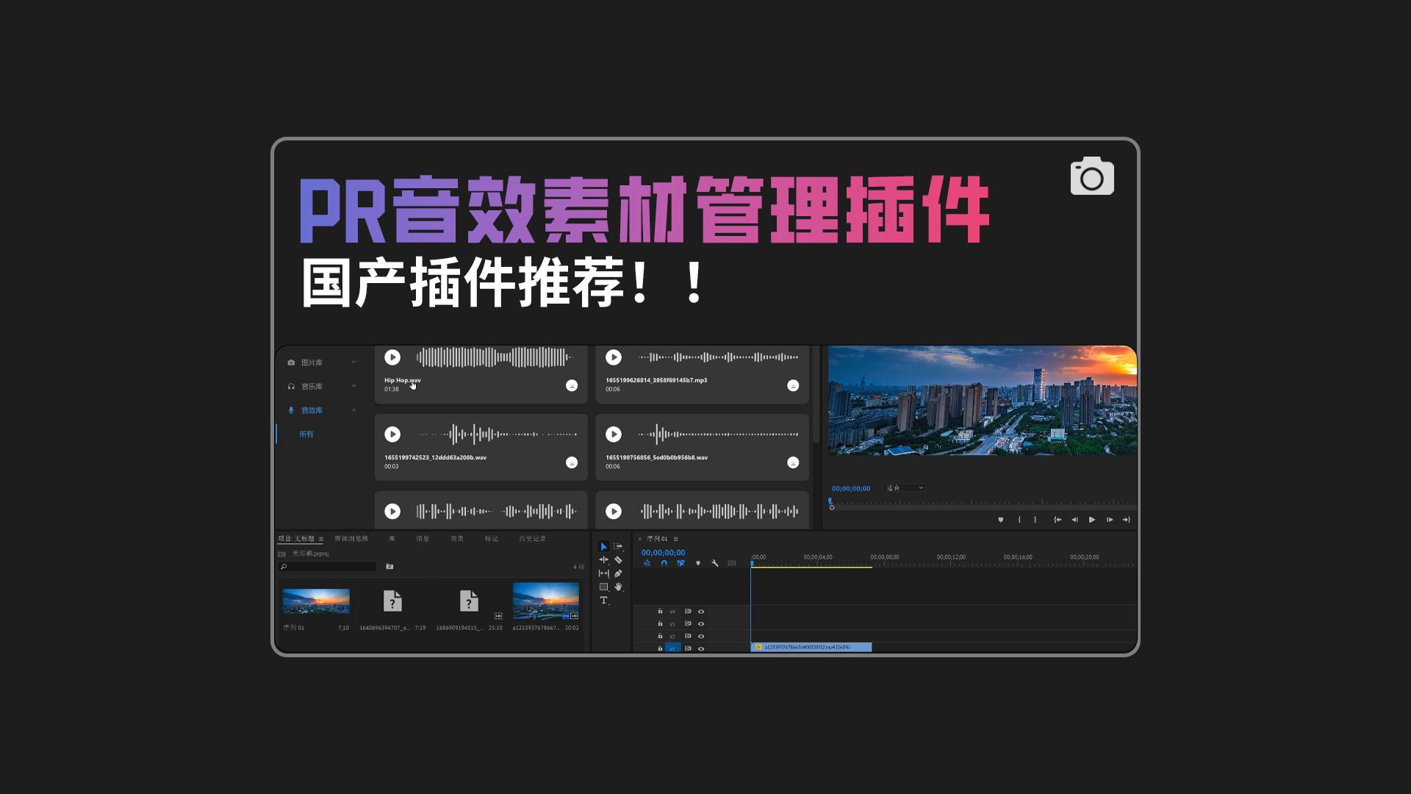Image resolution: width=1411 pixels, height=794 pixels.
Task: Play 1655199626814_3958f69145b7.mp3 preview
Action: (614, 357)
